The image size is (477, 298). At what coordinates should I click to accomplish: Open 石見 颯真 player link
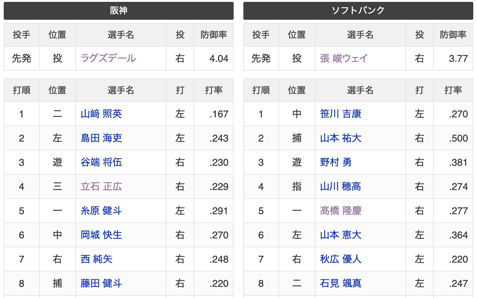(x=341, y=283)
